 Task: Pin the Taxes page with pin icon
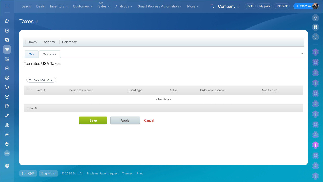coord(37,22)
